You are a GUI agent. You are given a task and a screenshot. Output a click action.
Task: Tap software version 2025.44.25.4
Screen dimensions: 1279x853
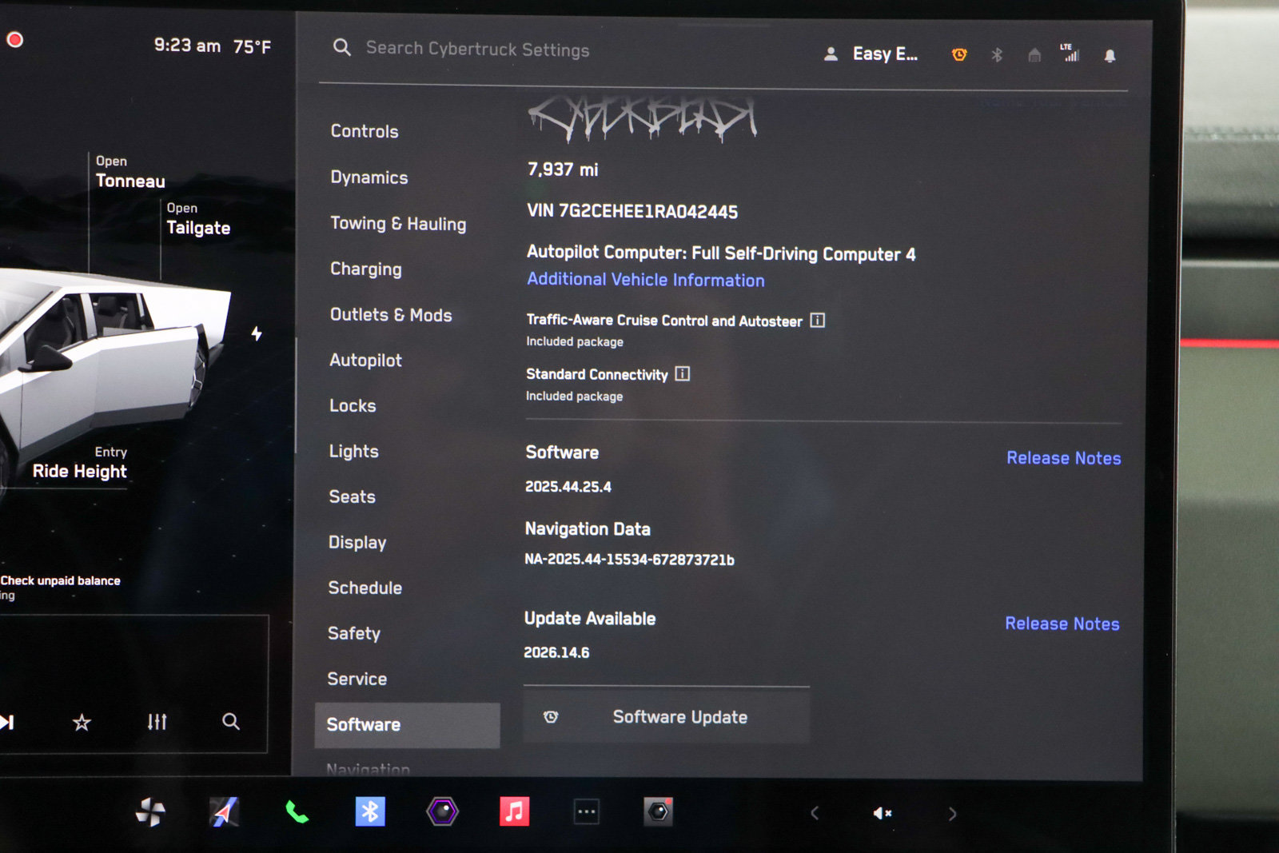pyautogui.click(x=568, y=487)
